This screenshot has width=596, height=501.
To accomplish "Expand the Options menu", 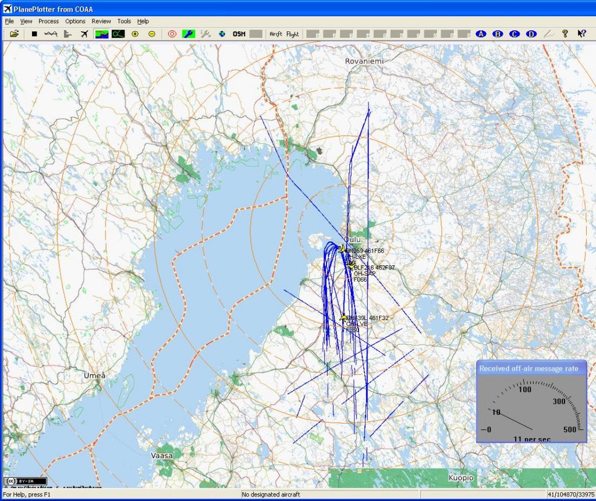I will (x=75, y=21).
